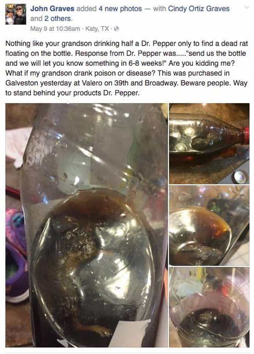The width and height of the screenshot is (254, 354).
Task: Click the bottle cap in top-right photo
Action: pyautogui.click(x=241, y=177)
